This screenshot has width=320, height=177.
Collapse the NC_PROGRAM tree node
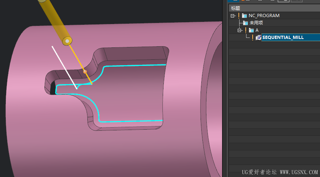point(232,16)
